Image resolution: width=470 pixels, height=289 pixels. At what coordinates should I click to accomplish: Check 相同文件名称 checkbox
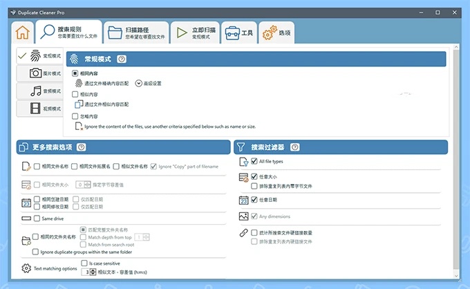pos(37,167)
